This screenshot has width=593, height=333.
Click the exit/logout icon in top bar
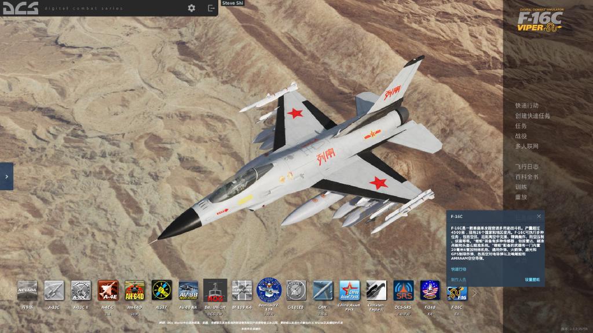[x=211, y=8]
